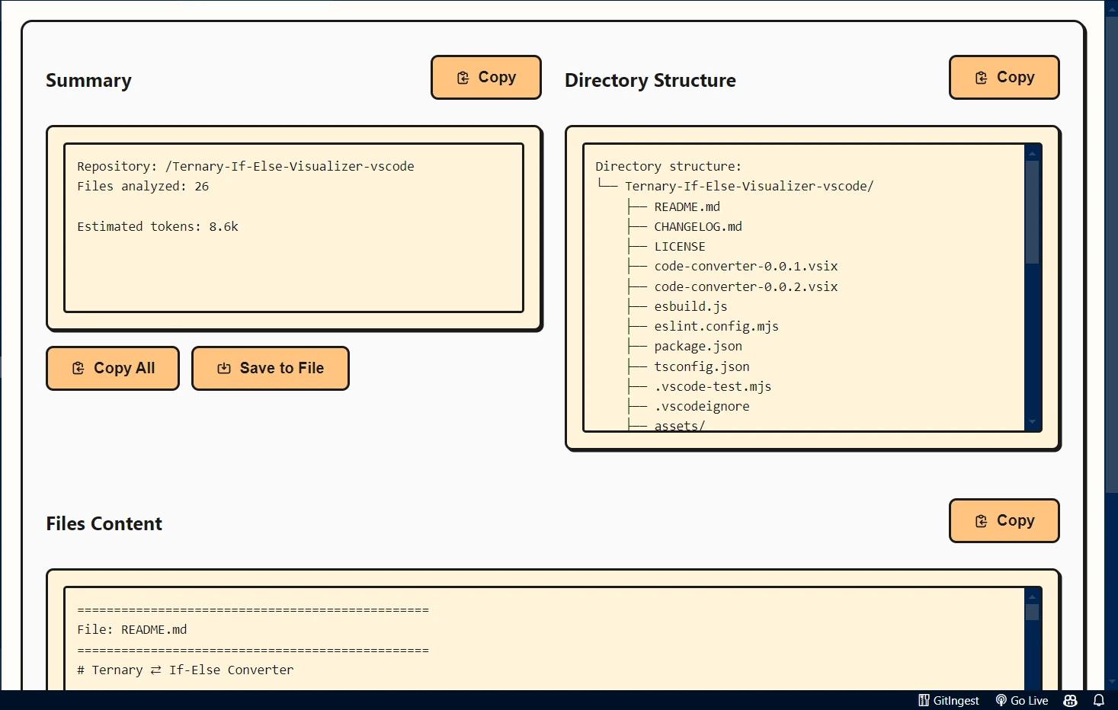Click the down arrow of the directory tree scrollbar
Image resolution: width=1118 pixels, height=710 pixels.
click(x=1033, y=422)
